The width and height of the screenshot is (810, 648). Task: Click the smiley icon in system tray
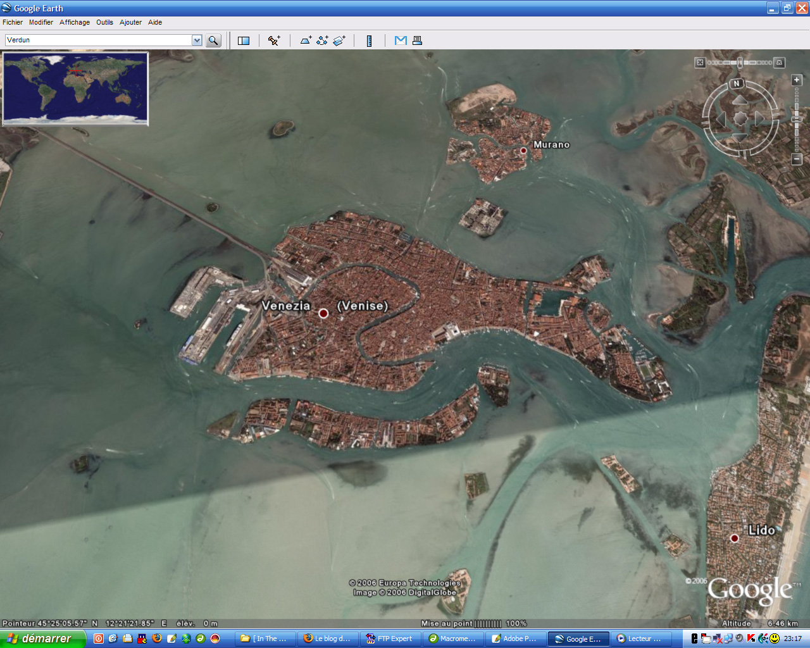775,639
